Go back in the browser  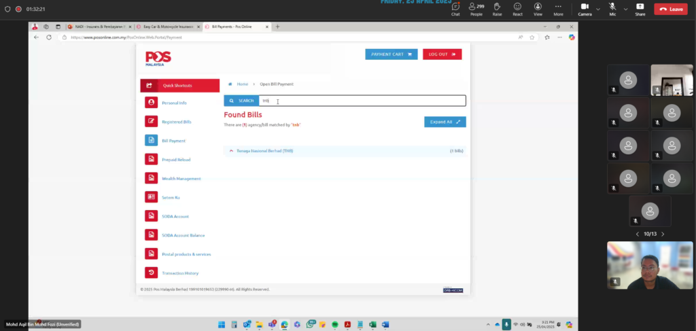(37, 37)
